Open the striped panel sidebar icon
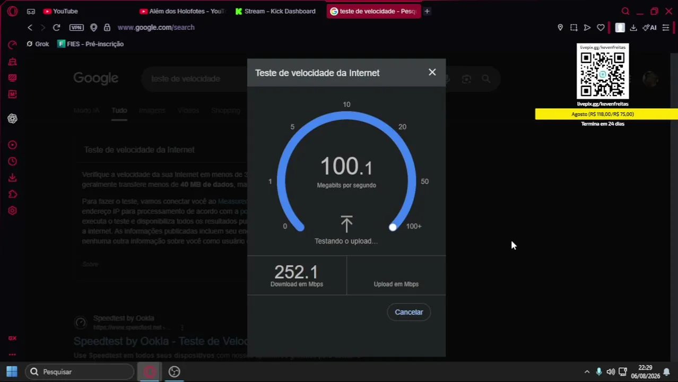 point(12,78)
